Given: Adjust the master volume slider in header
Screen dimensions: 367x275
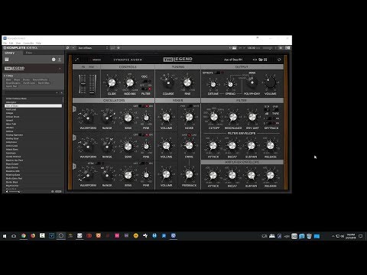Looking at the screenshot, I should coord(268,48).
